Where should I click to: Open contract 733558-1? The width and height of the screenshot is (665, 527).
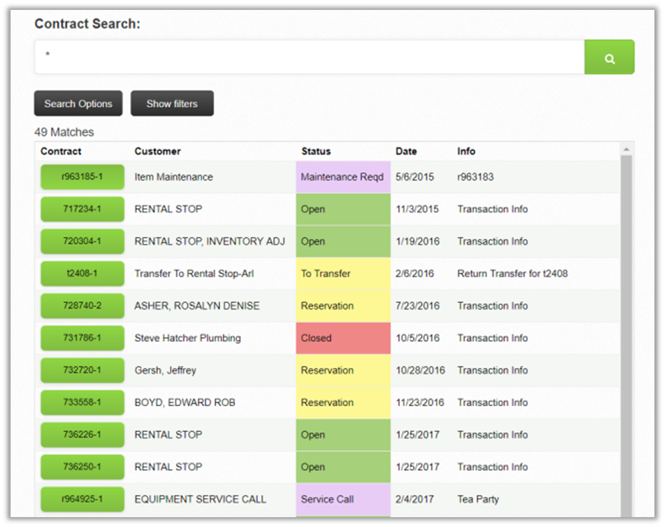tap(82, 402)
